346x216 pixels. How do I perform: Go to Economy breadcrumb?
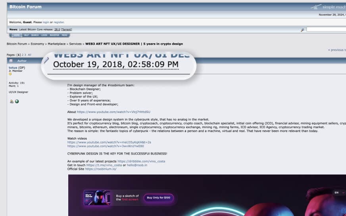(x=37, y=44)
